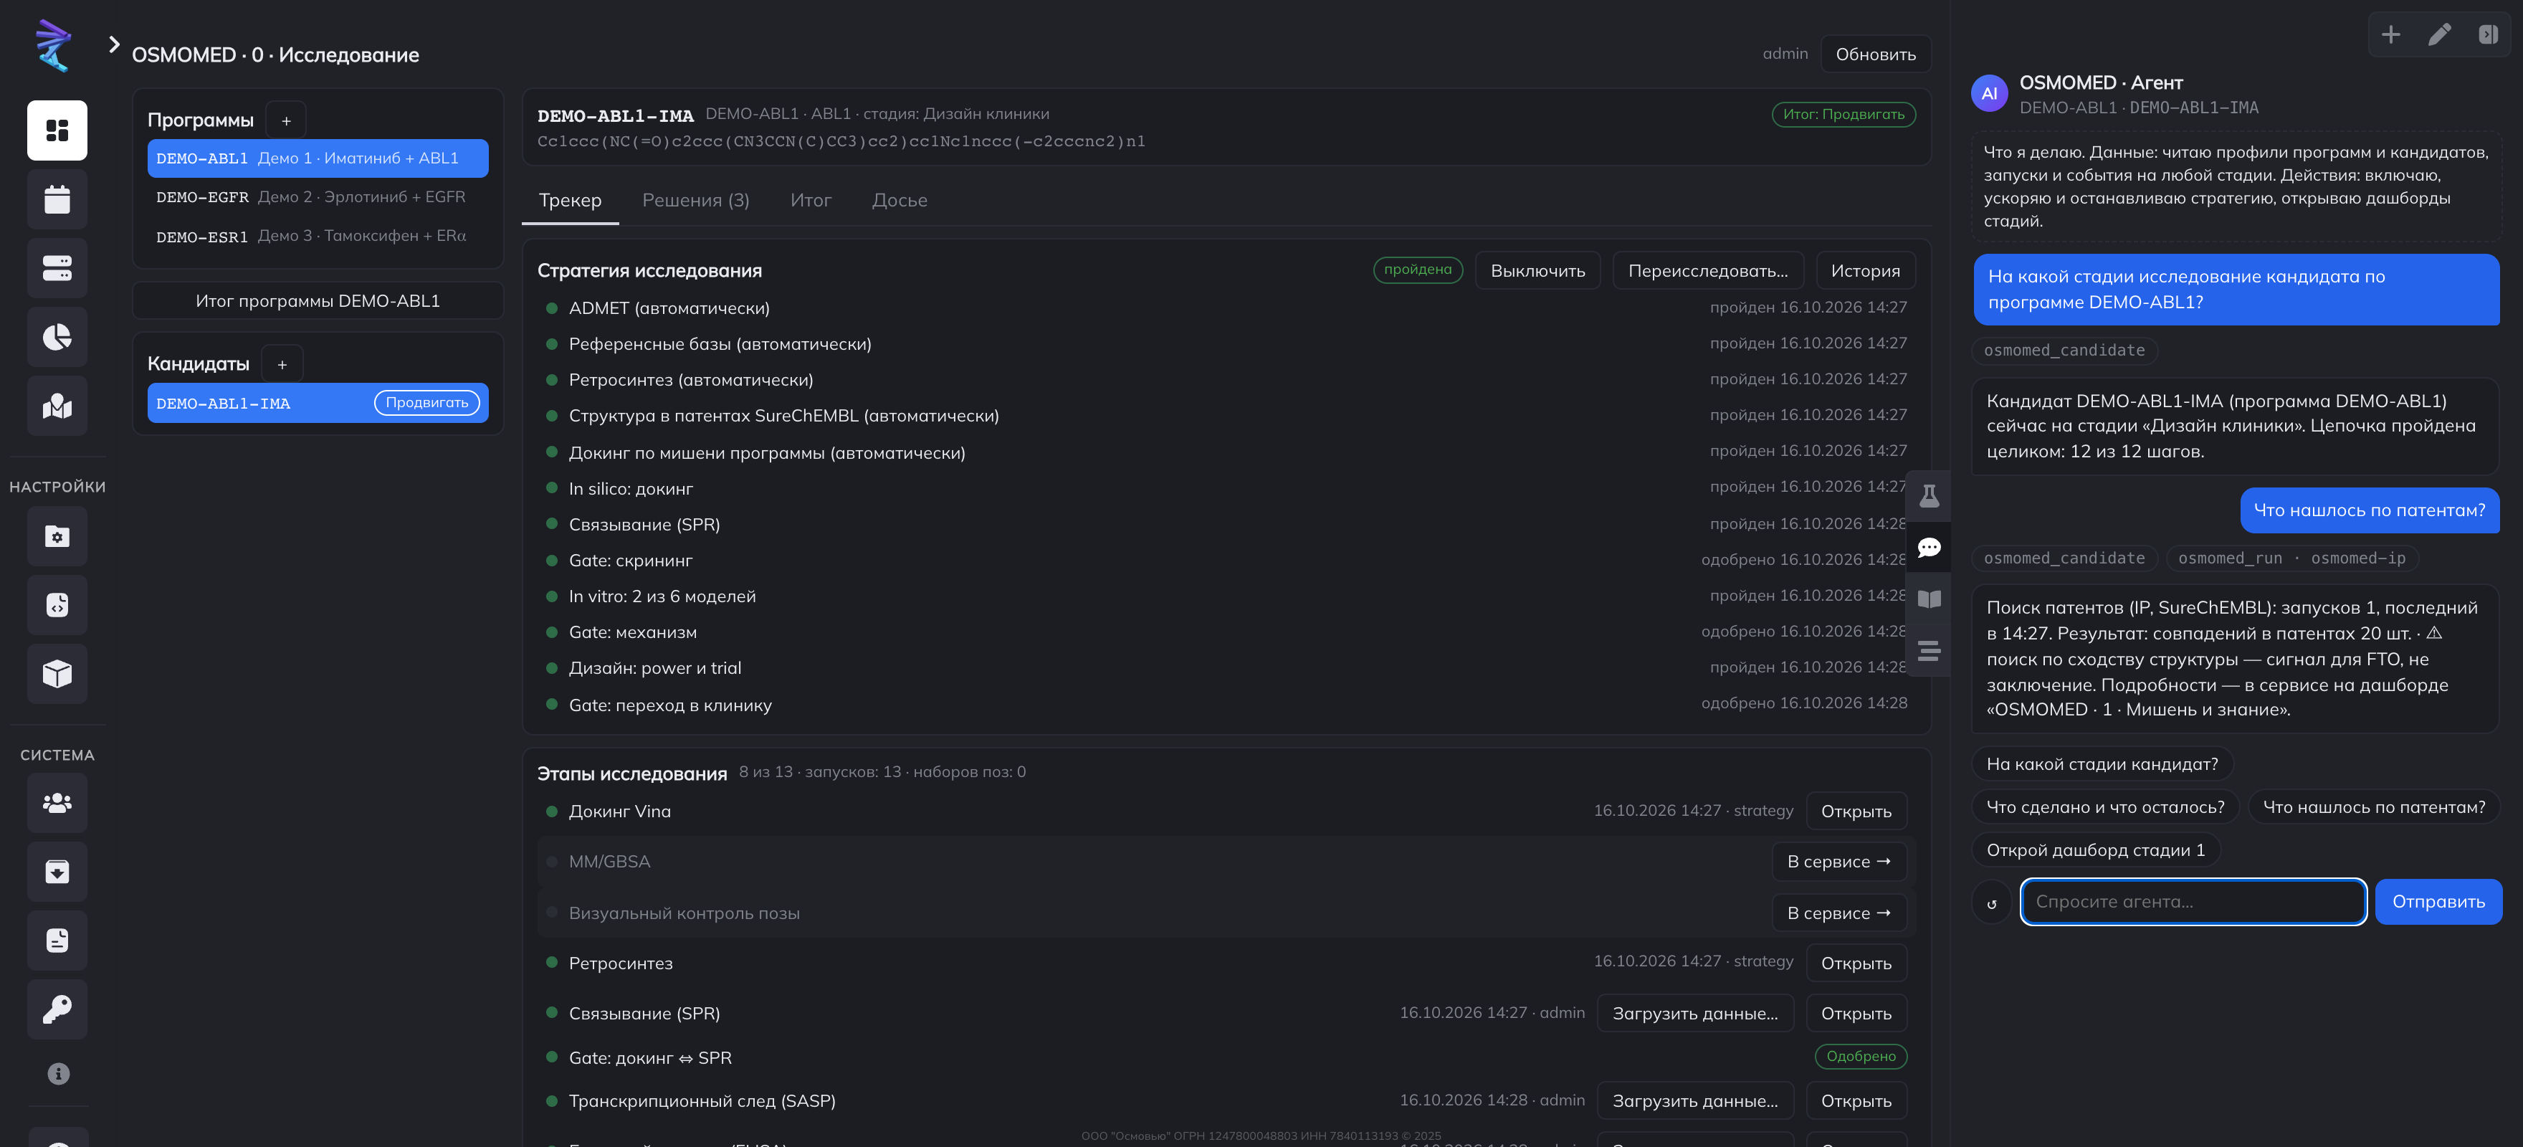The image size is (2523, 1147).
Task: Switch to the Решения (3) tab
Action: [695, 201]
